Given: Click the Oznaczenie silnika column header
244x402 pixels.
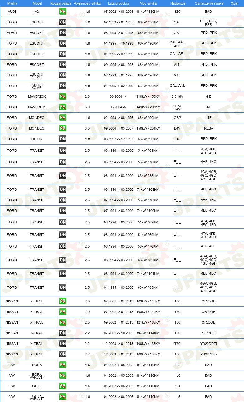Looking at the screenshot, I should click(208, 3).
